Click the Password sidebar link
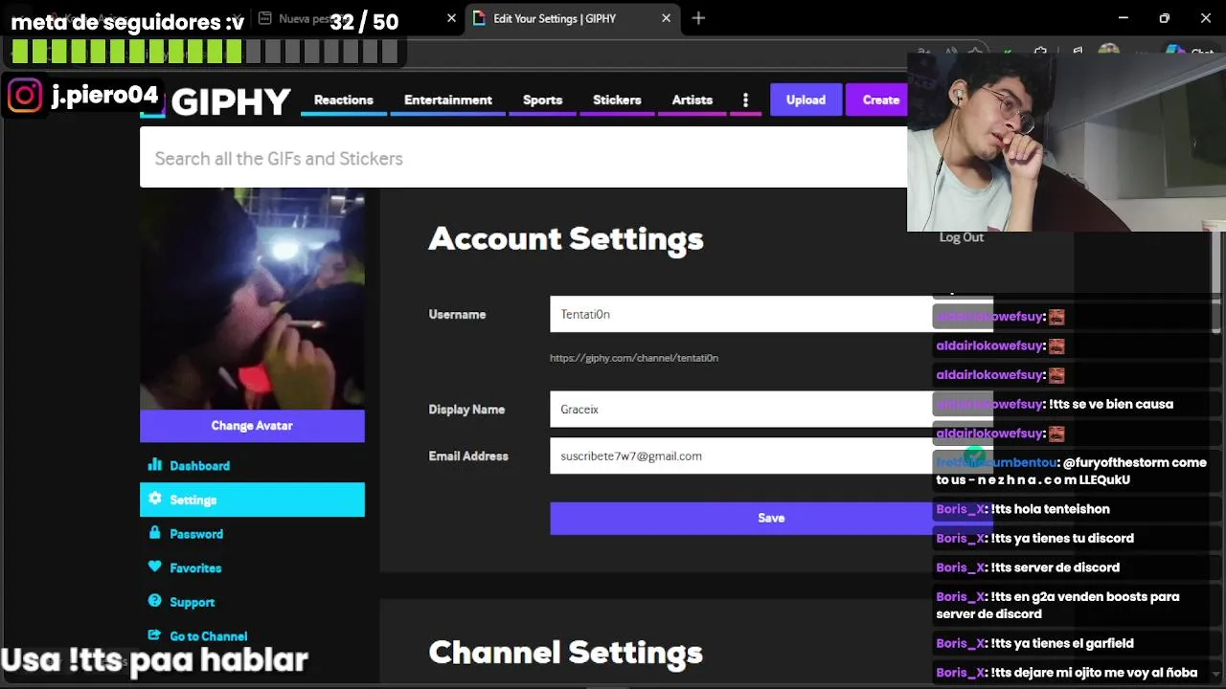This screenshot has height=689, width=1226. click(196, 534)
